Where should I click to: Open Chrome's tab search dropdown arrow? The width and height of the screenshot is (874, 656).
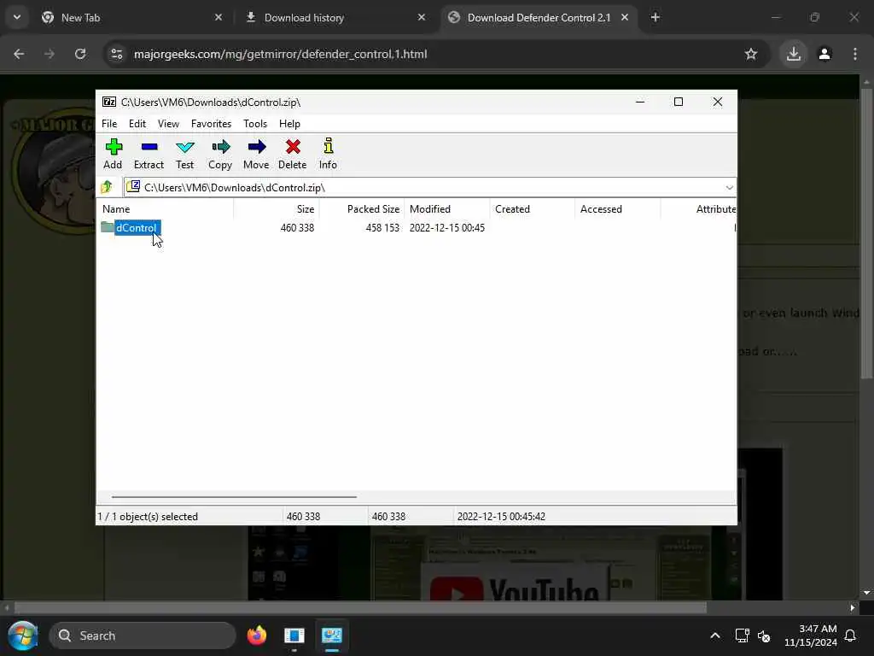pos(17,17)
